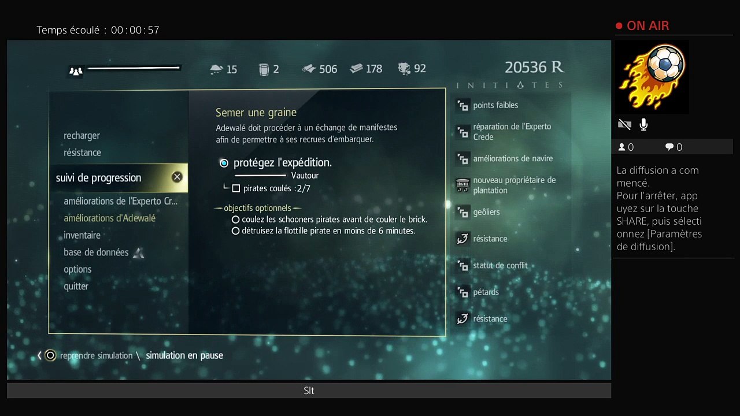Click the 20536 R currency total
Viewport: 740px width, 416px height.
pos(534,68)
